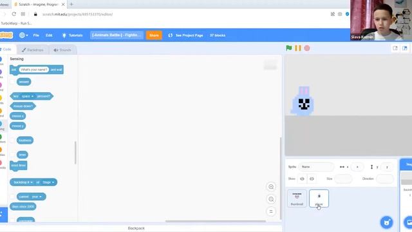The height and width of the screenshot is (232, 412).
Task: Click the Choose a Backdrop button
Action: tap(409, 222)
